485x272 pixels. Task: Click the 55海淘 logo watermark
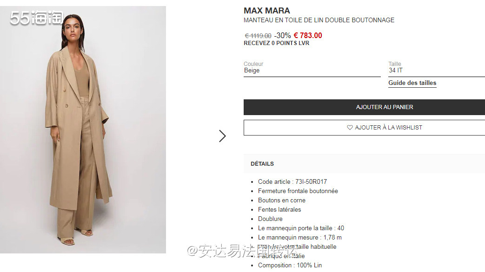36,18
